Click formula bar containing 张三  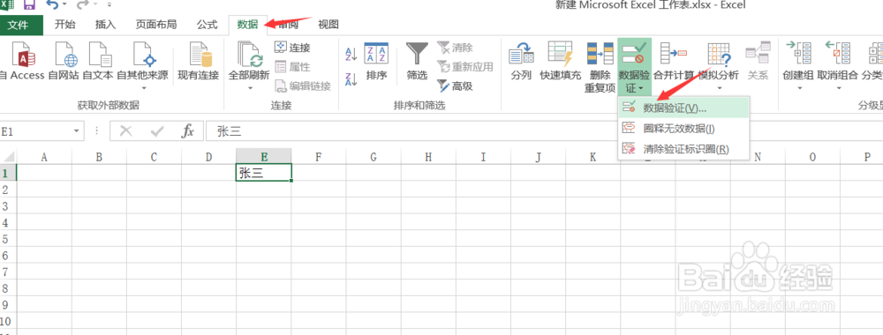pyautogui.click(x=544, y=131)
